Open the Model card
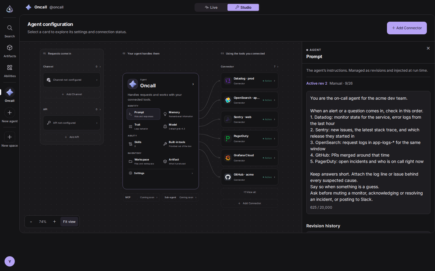The width and height of the screenshot is (435, 271). point(178,126)
